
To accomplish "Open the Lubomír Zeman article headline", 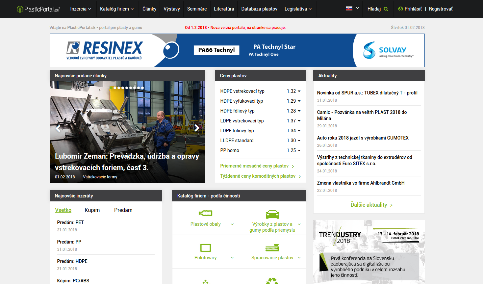I will (x=127, y=162).
